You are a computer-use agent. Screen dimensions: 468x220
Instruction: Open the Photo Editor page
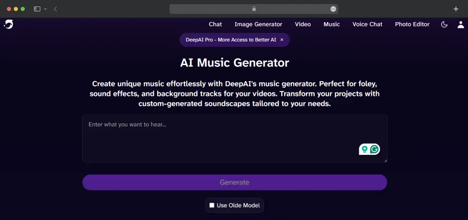(x=412, y=24)
